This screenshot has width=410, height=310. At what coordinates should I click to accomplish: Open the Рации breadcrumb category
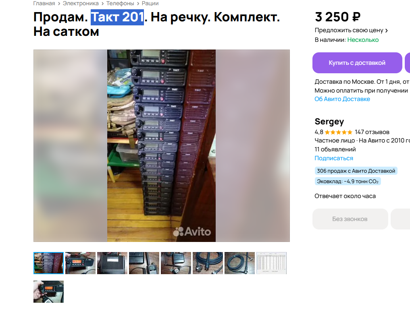click(x=150, y=3)
